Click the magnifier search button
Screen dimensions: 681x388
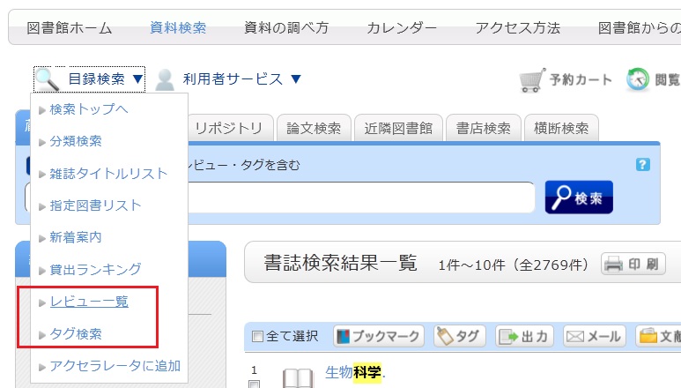coord(579,198)
